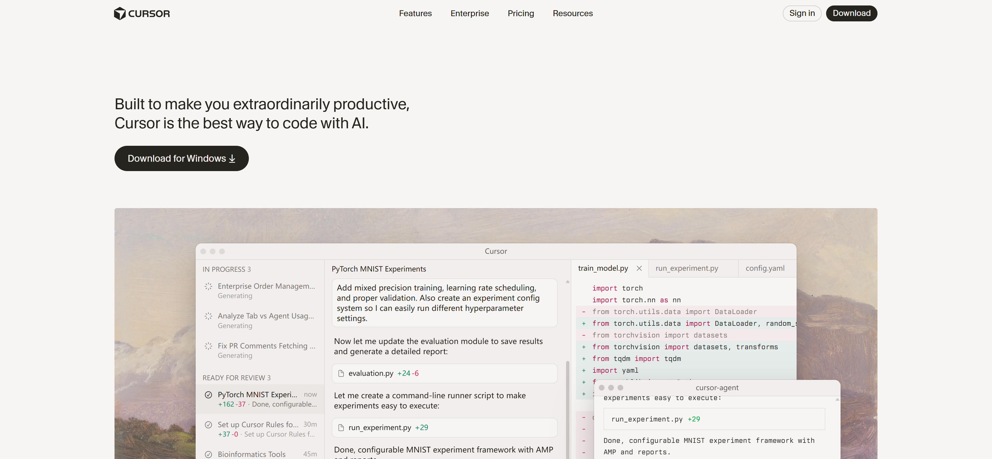Click download arrow icon on Windows button
Viewport: 992px width, 459px height.
(232, 159)
